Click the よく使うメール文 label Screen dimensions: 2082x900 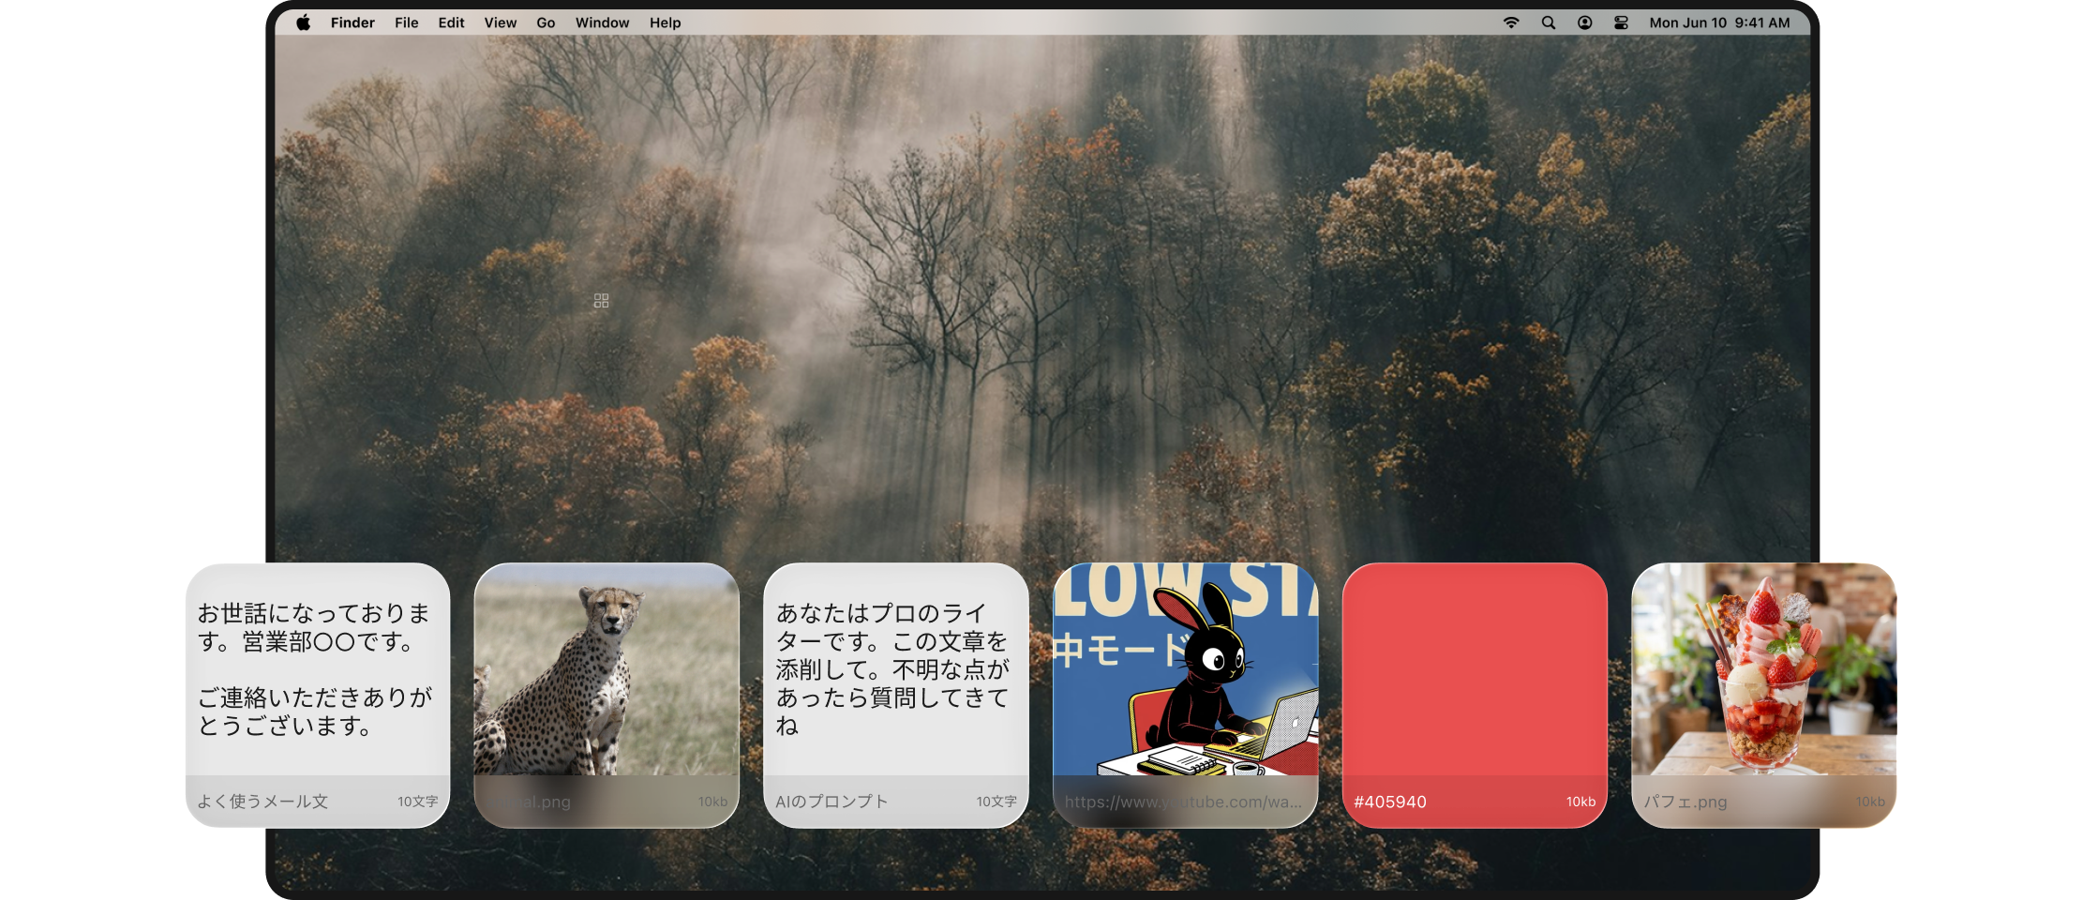coord(262,802)
